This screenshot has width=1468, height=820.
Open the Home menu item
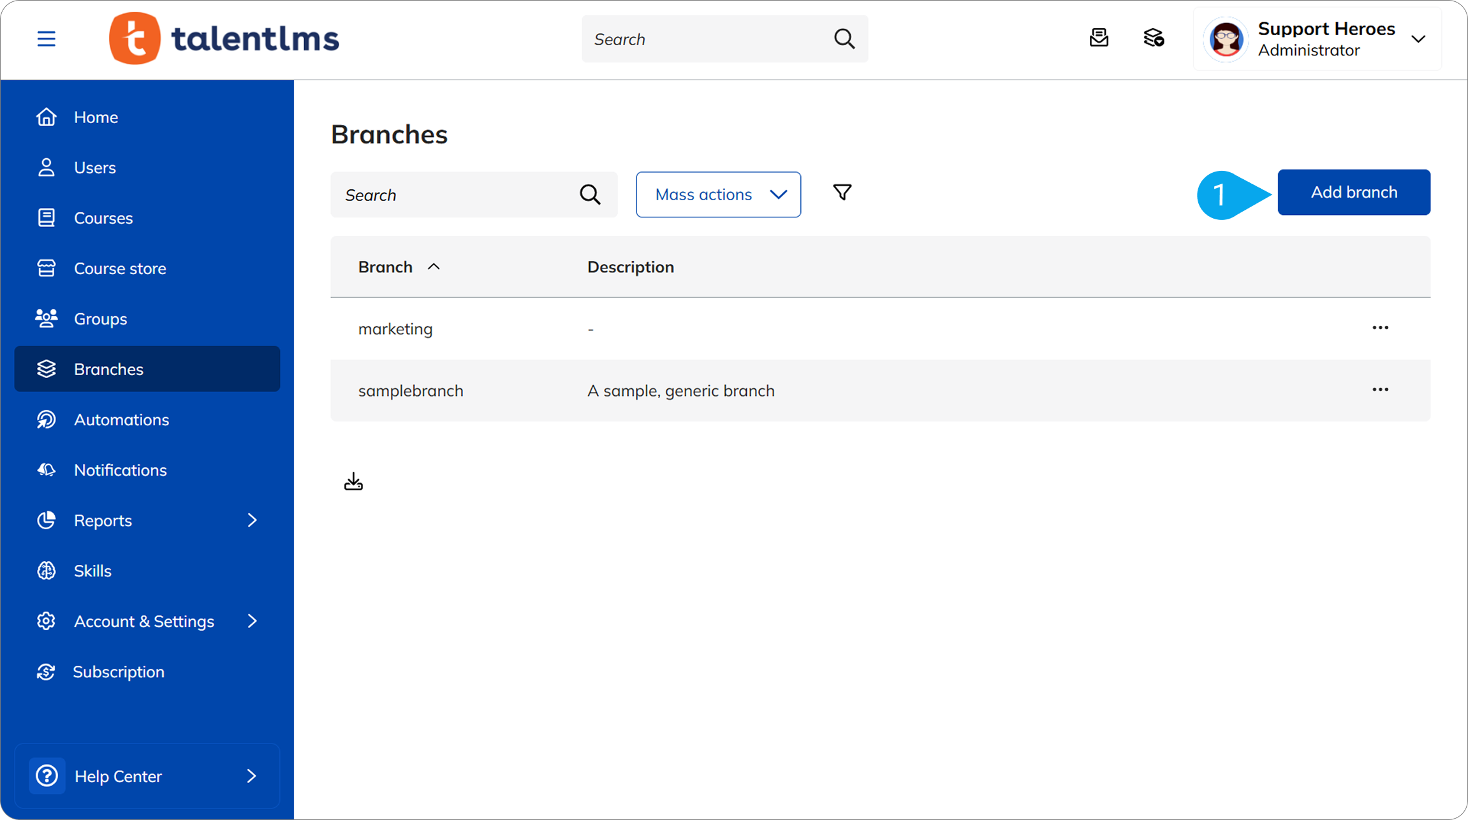coord(96,117)
